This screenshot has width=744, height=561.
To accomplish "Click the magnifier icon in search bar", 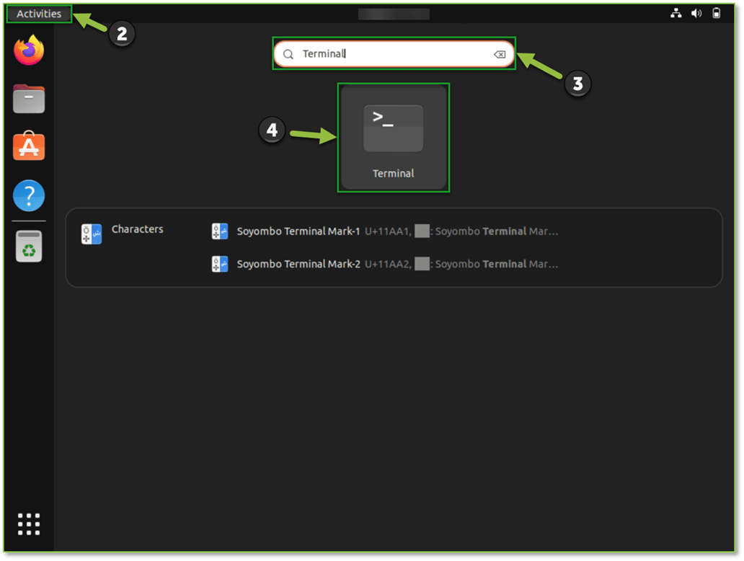I will 288,53.
